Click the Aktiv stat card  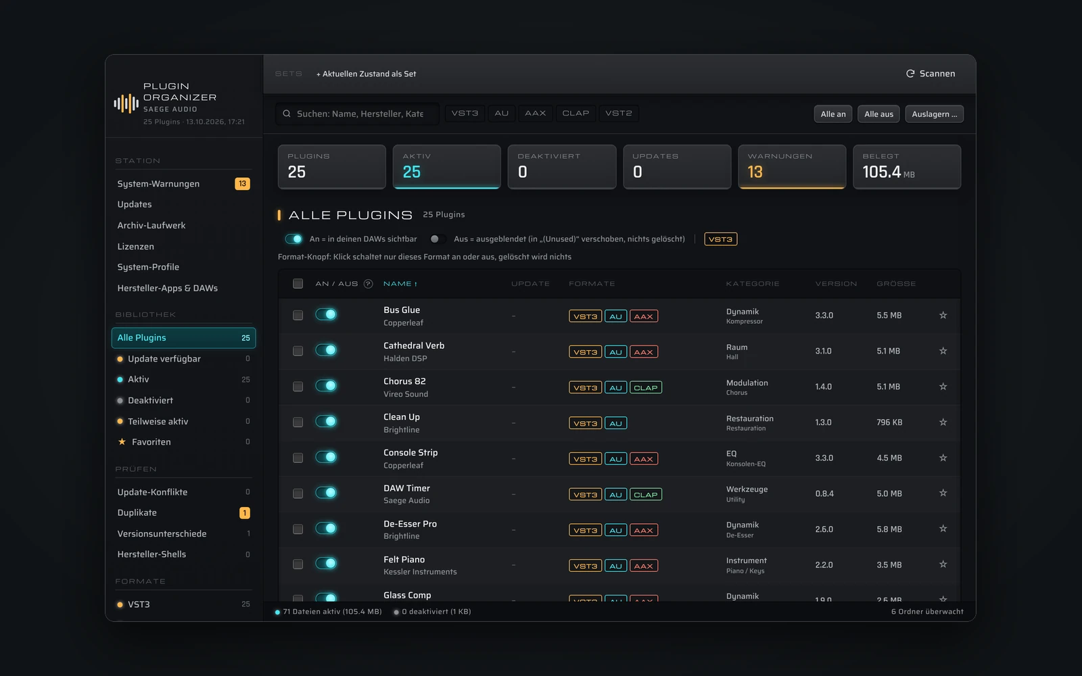(447, 166)
